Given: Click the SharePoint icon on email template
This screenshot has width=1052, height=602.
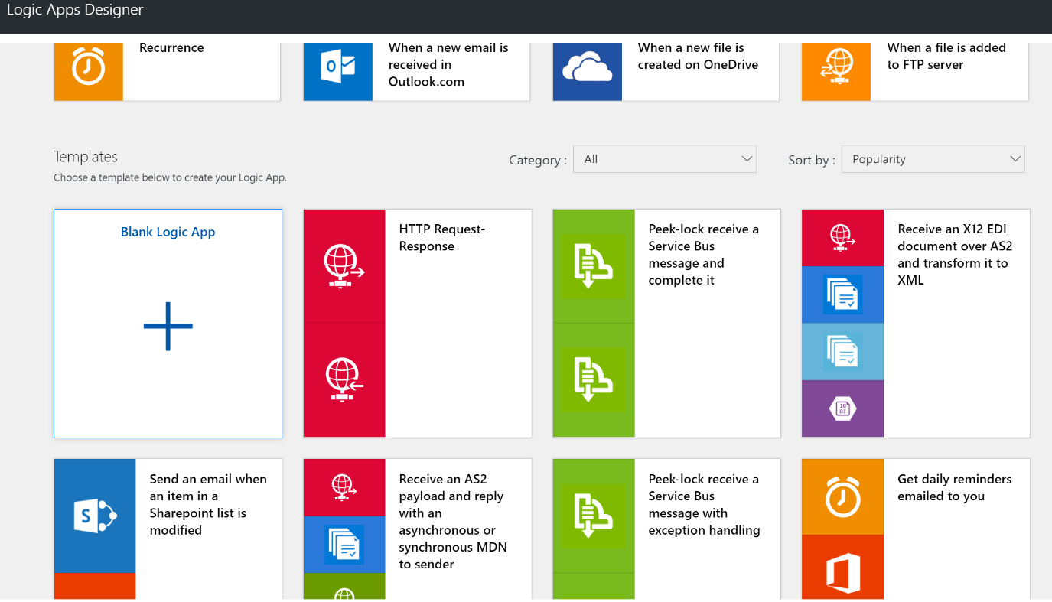Looking at the screenshot, I should pos(95,516).
